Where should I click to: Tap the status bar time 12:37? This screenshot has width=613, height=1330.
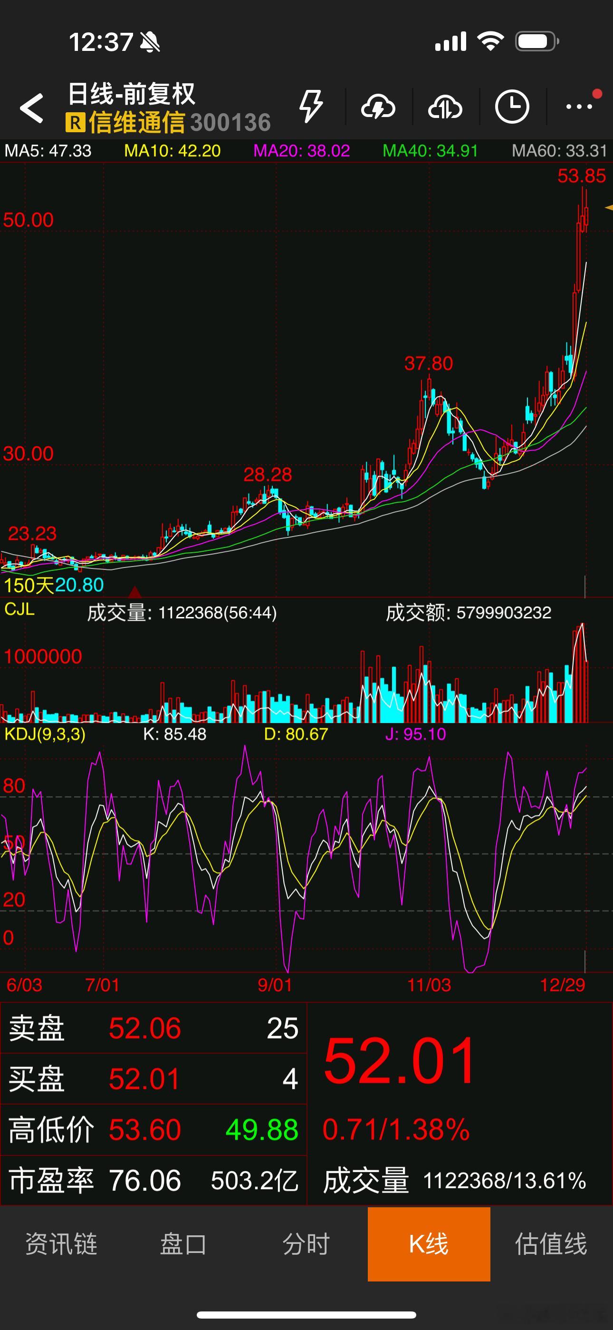pos(101,42)
